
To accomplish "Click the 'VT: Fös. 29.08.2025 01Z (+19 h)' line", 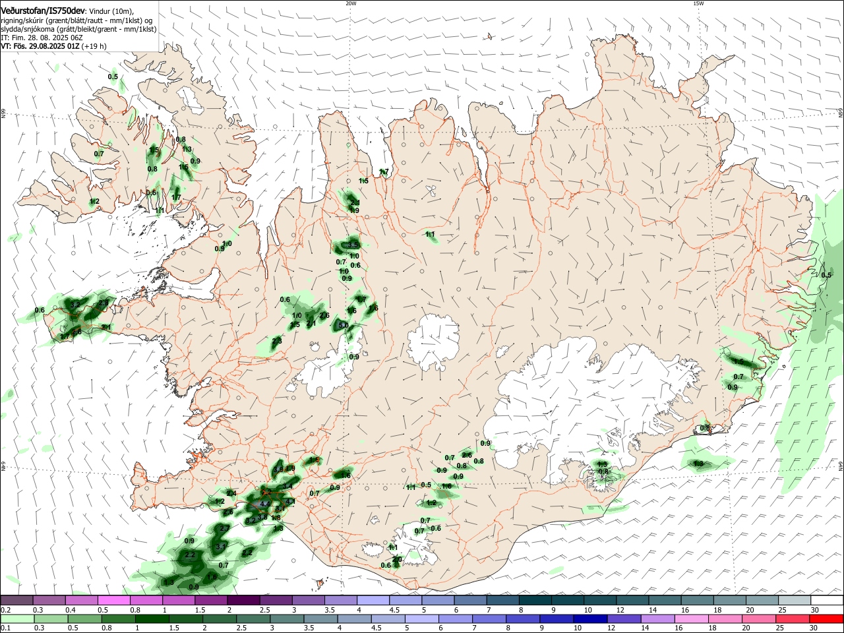I will point(53,47).
